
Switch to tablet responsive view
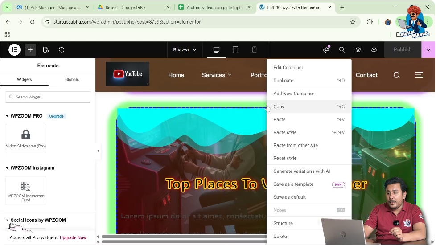pos(235,50)
